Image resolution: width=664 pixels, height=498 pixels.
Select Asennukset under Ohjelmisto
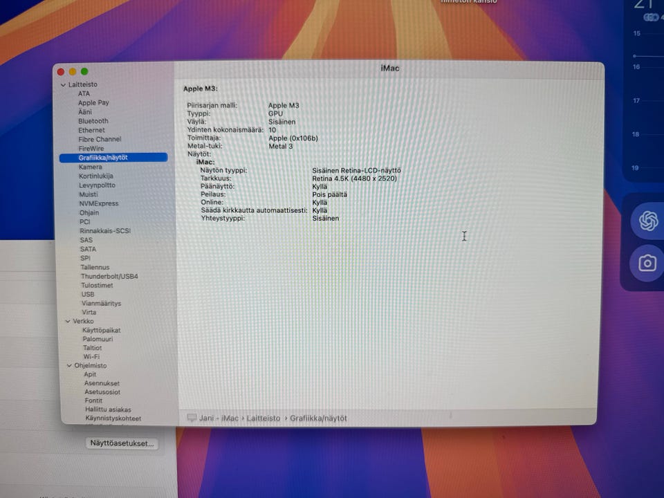(102, 383)
